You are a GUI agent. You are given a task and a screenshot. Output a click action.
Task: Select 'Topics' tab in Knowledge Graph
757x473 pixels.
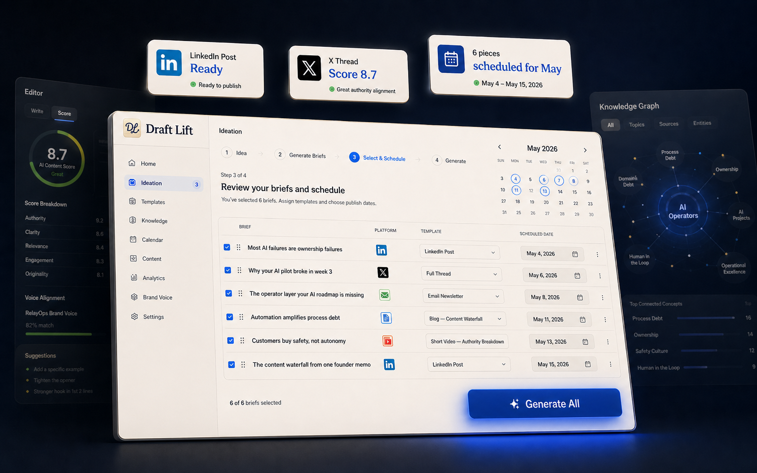(637, 124)
